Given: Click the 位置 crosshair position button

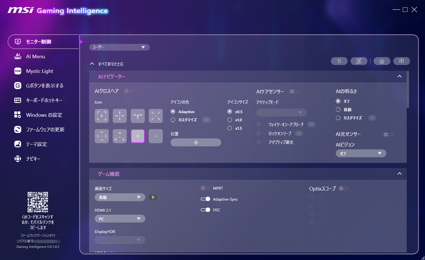Looking at the screenshot, I should 196,142.
